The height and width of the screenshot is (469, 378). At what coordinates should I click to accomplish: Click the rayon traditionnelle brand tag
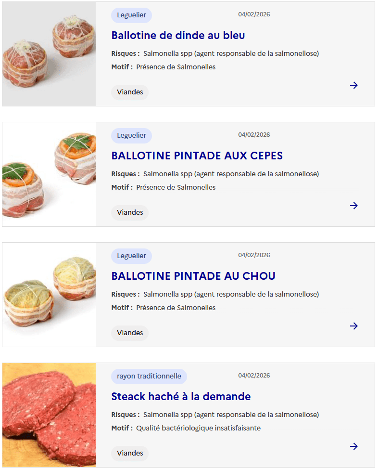click(x=149, y=376)
